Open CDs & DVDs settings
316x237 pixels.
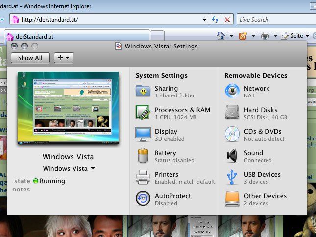(x=232, y=135)
